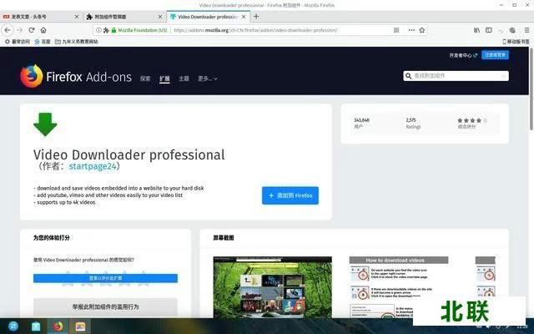
Task: Open the mobile bookmarks item
Action: (x=516, y=42)
